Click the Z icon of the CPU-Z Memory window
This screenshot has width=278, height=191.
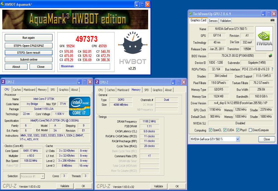97,82
